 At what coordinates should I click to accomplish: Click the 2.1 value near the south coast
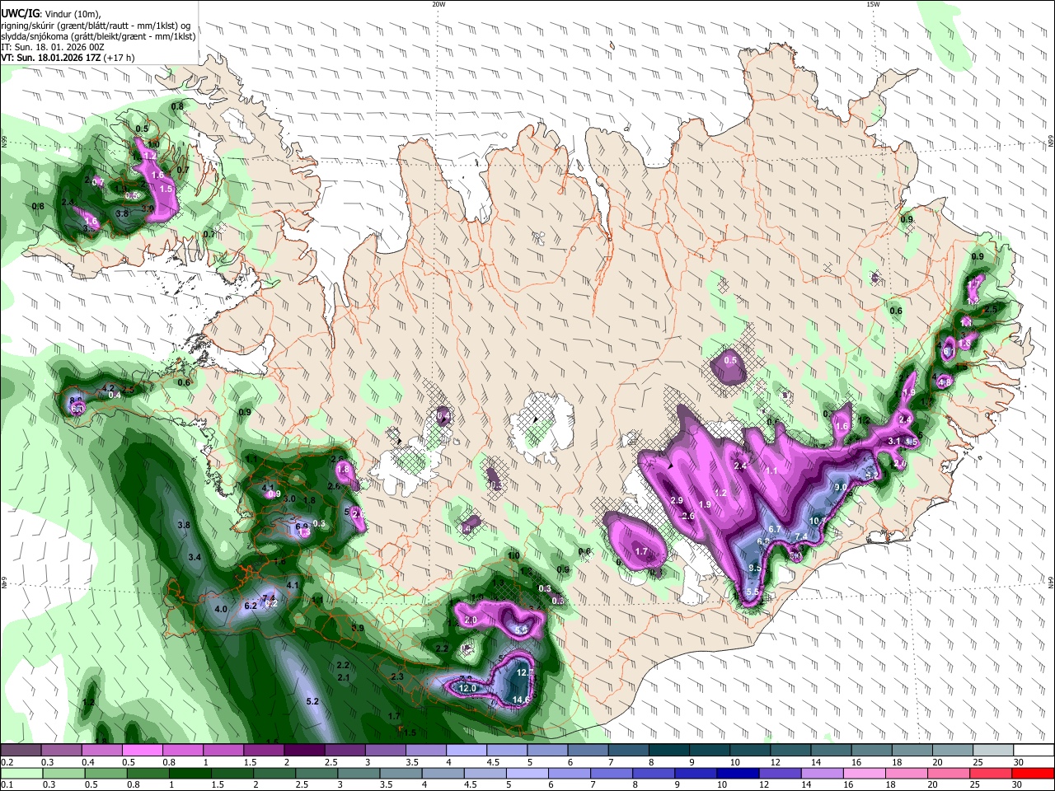pyautogui.click(x=344, y=677)
